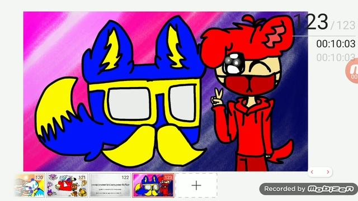Go to next frame with right arrow

(328, 172)
